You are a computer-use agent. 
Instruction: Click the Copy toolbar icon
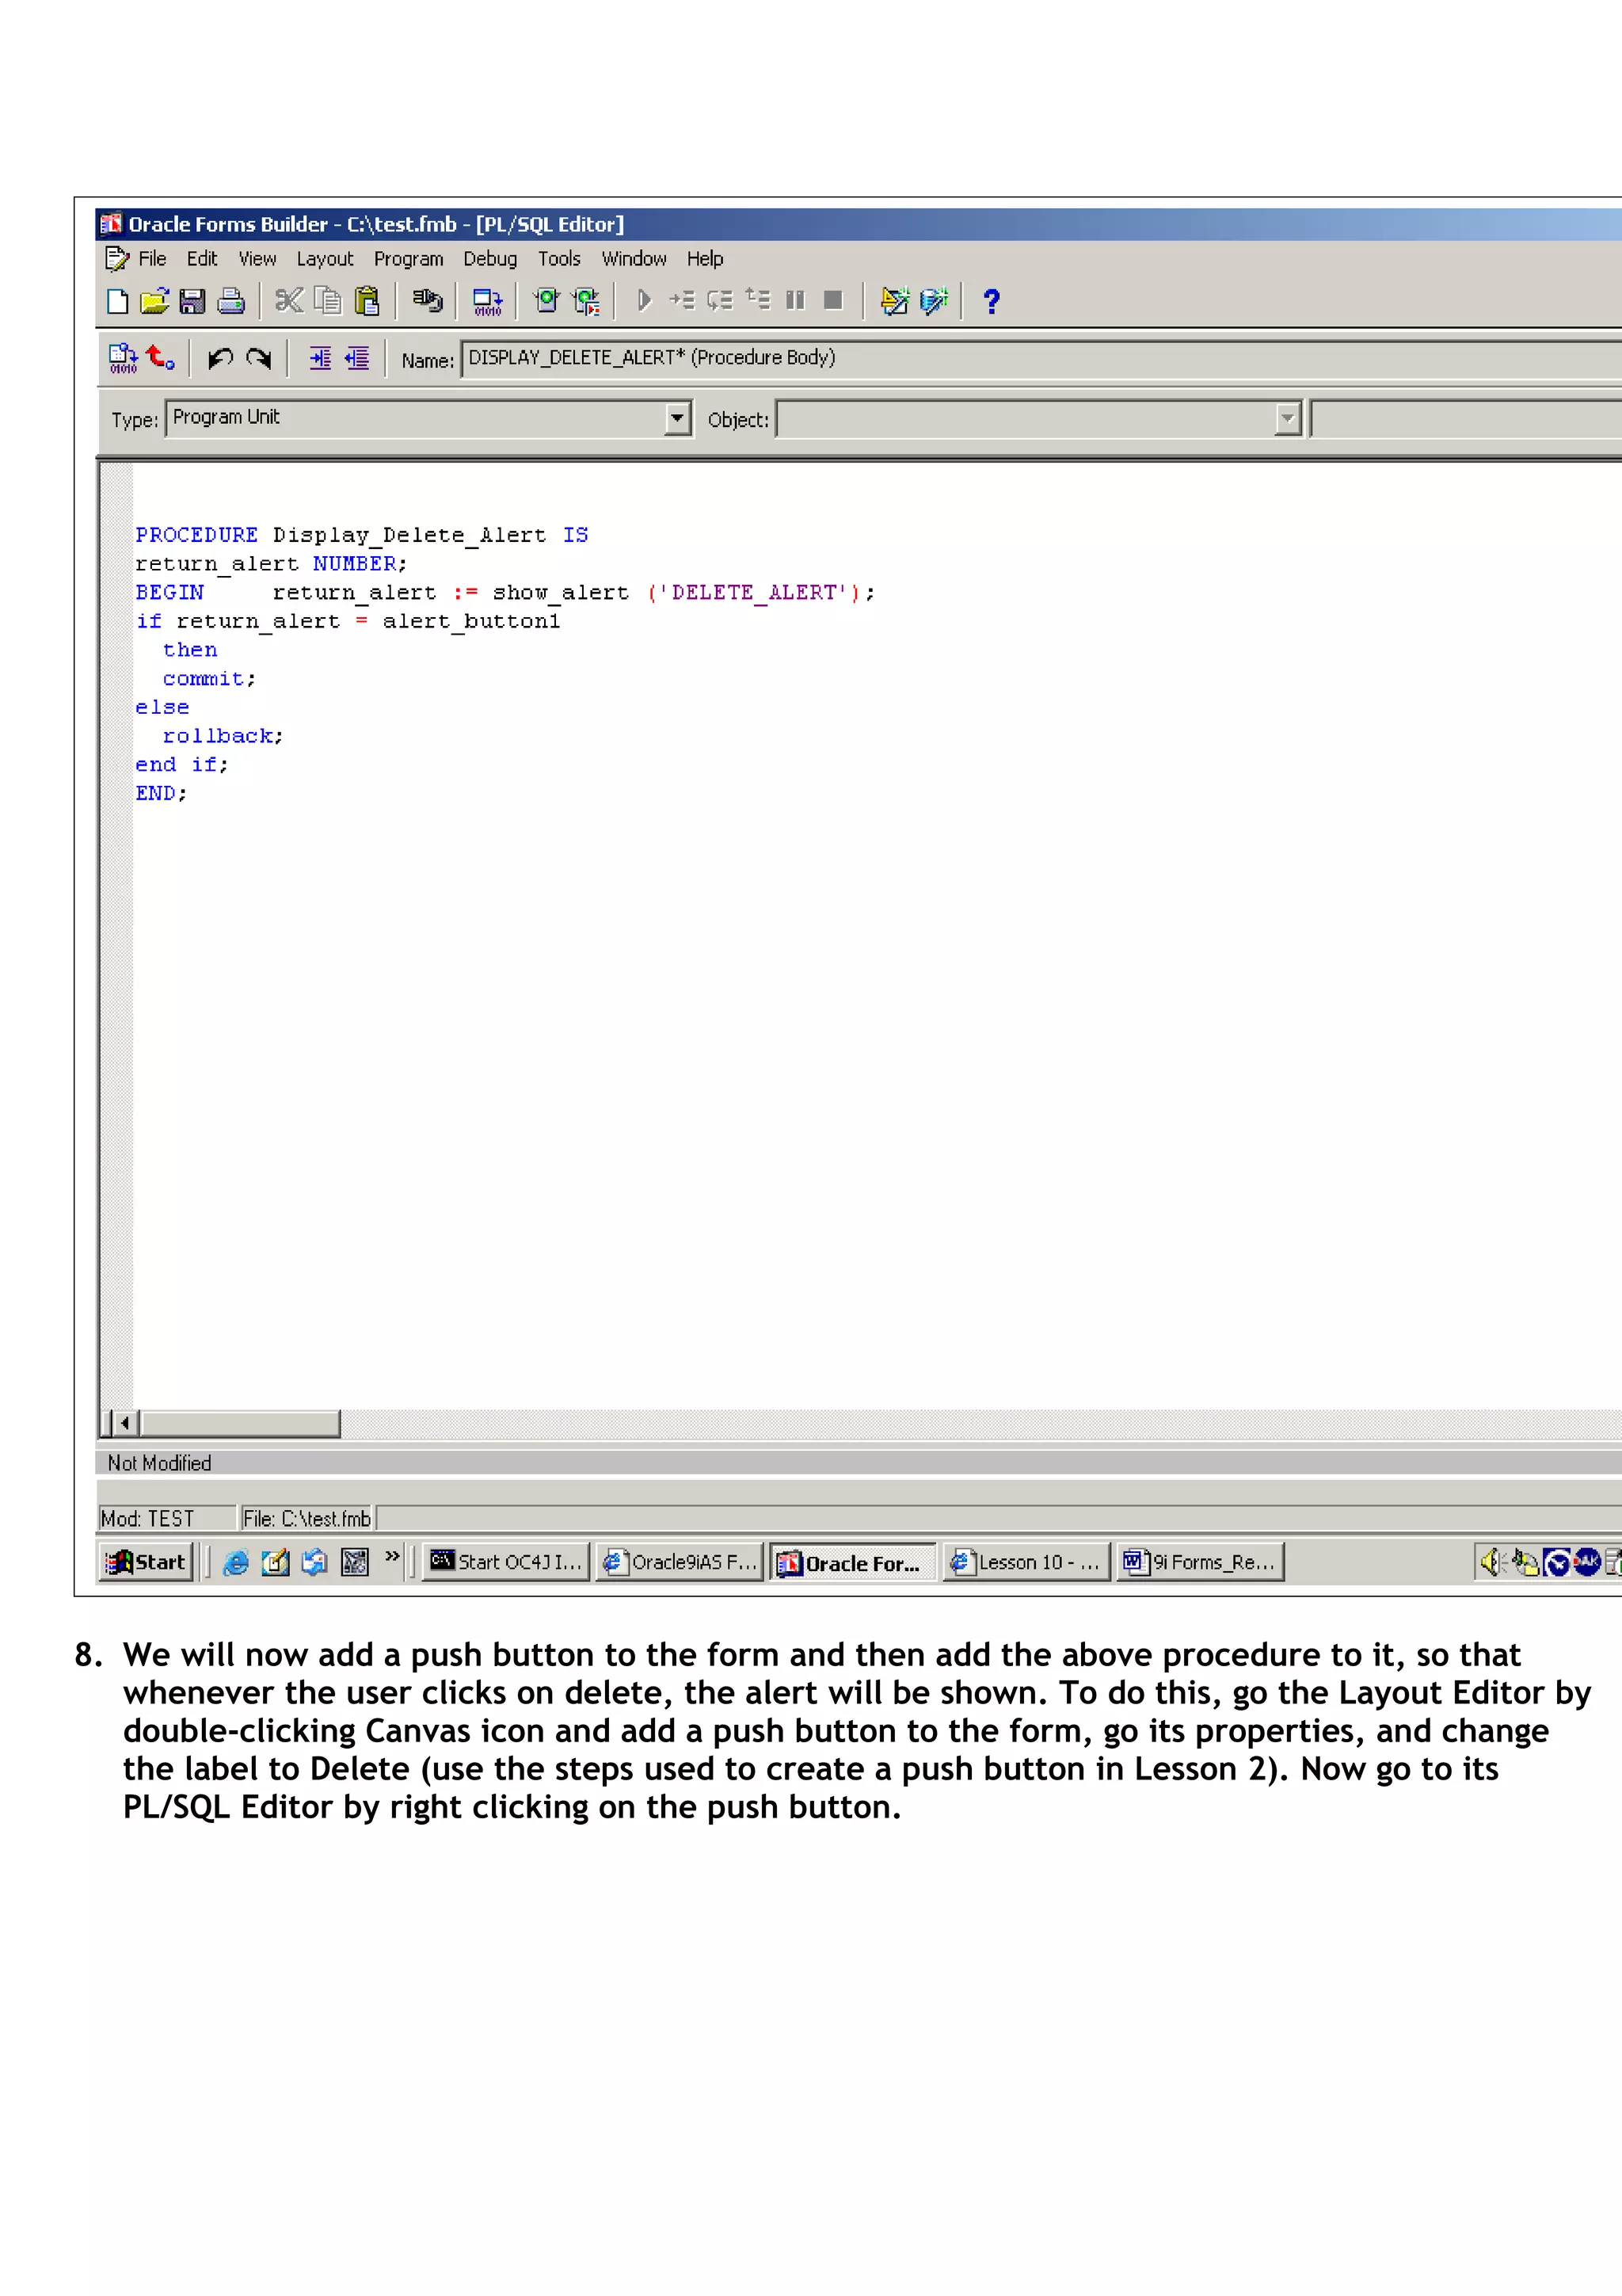tap(328, 301)
